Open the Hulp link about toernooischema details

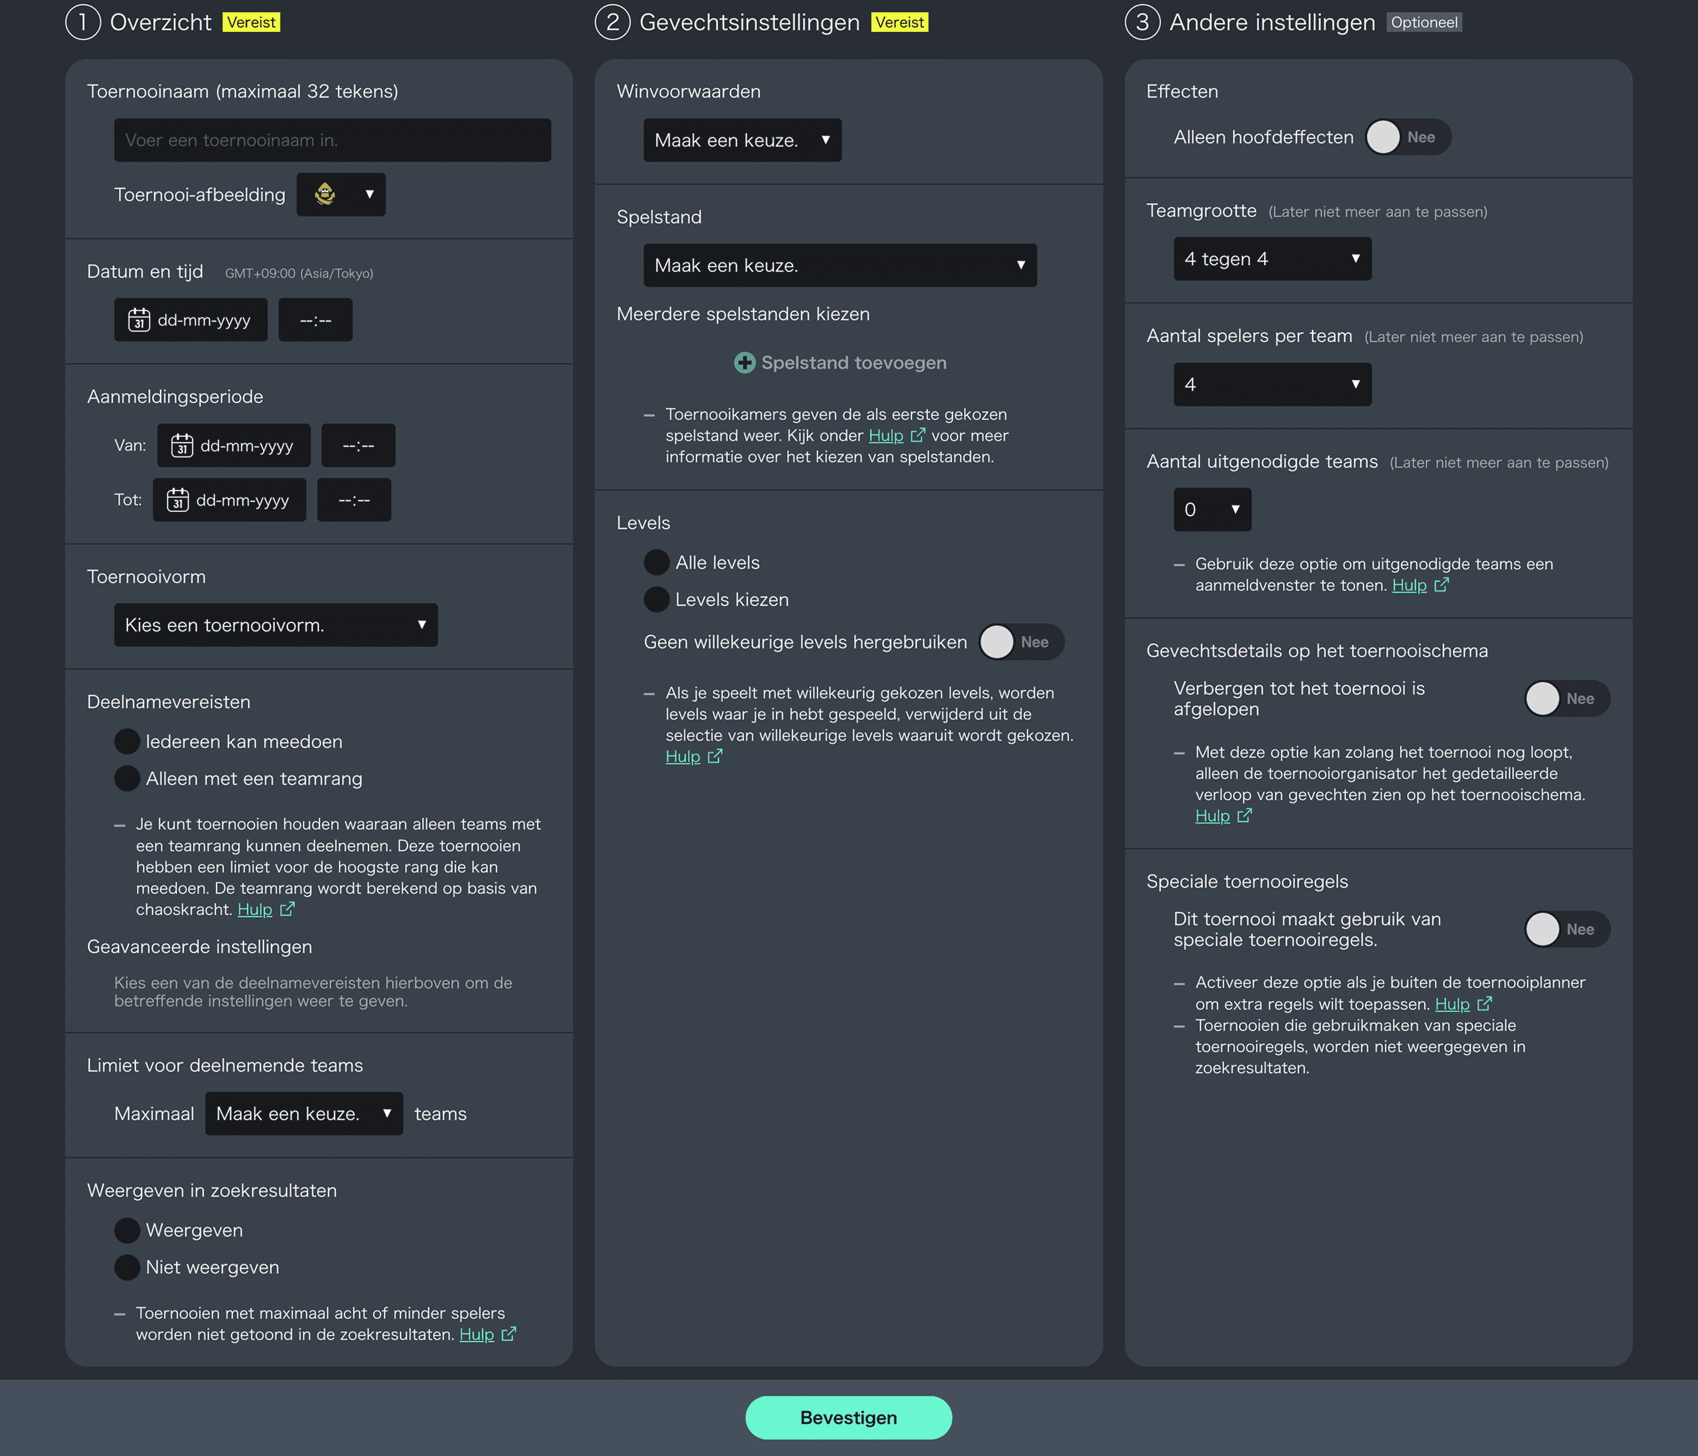(1212, 815)
